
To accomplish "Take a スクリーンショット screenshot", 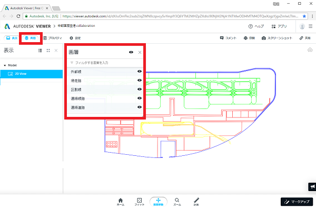I will [277, 38].
